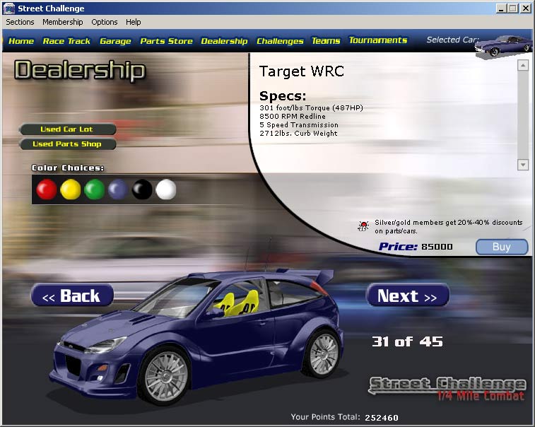Open the Membership menu
The image size is (535, 427).
coord(63,22)
